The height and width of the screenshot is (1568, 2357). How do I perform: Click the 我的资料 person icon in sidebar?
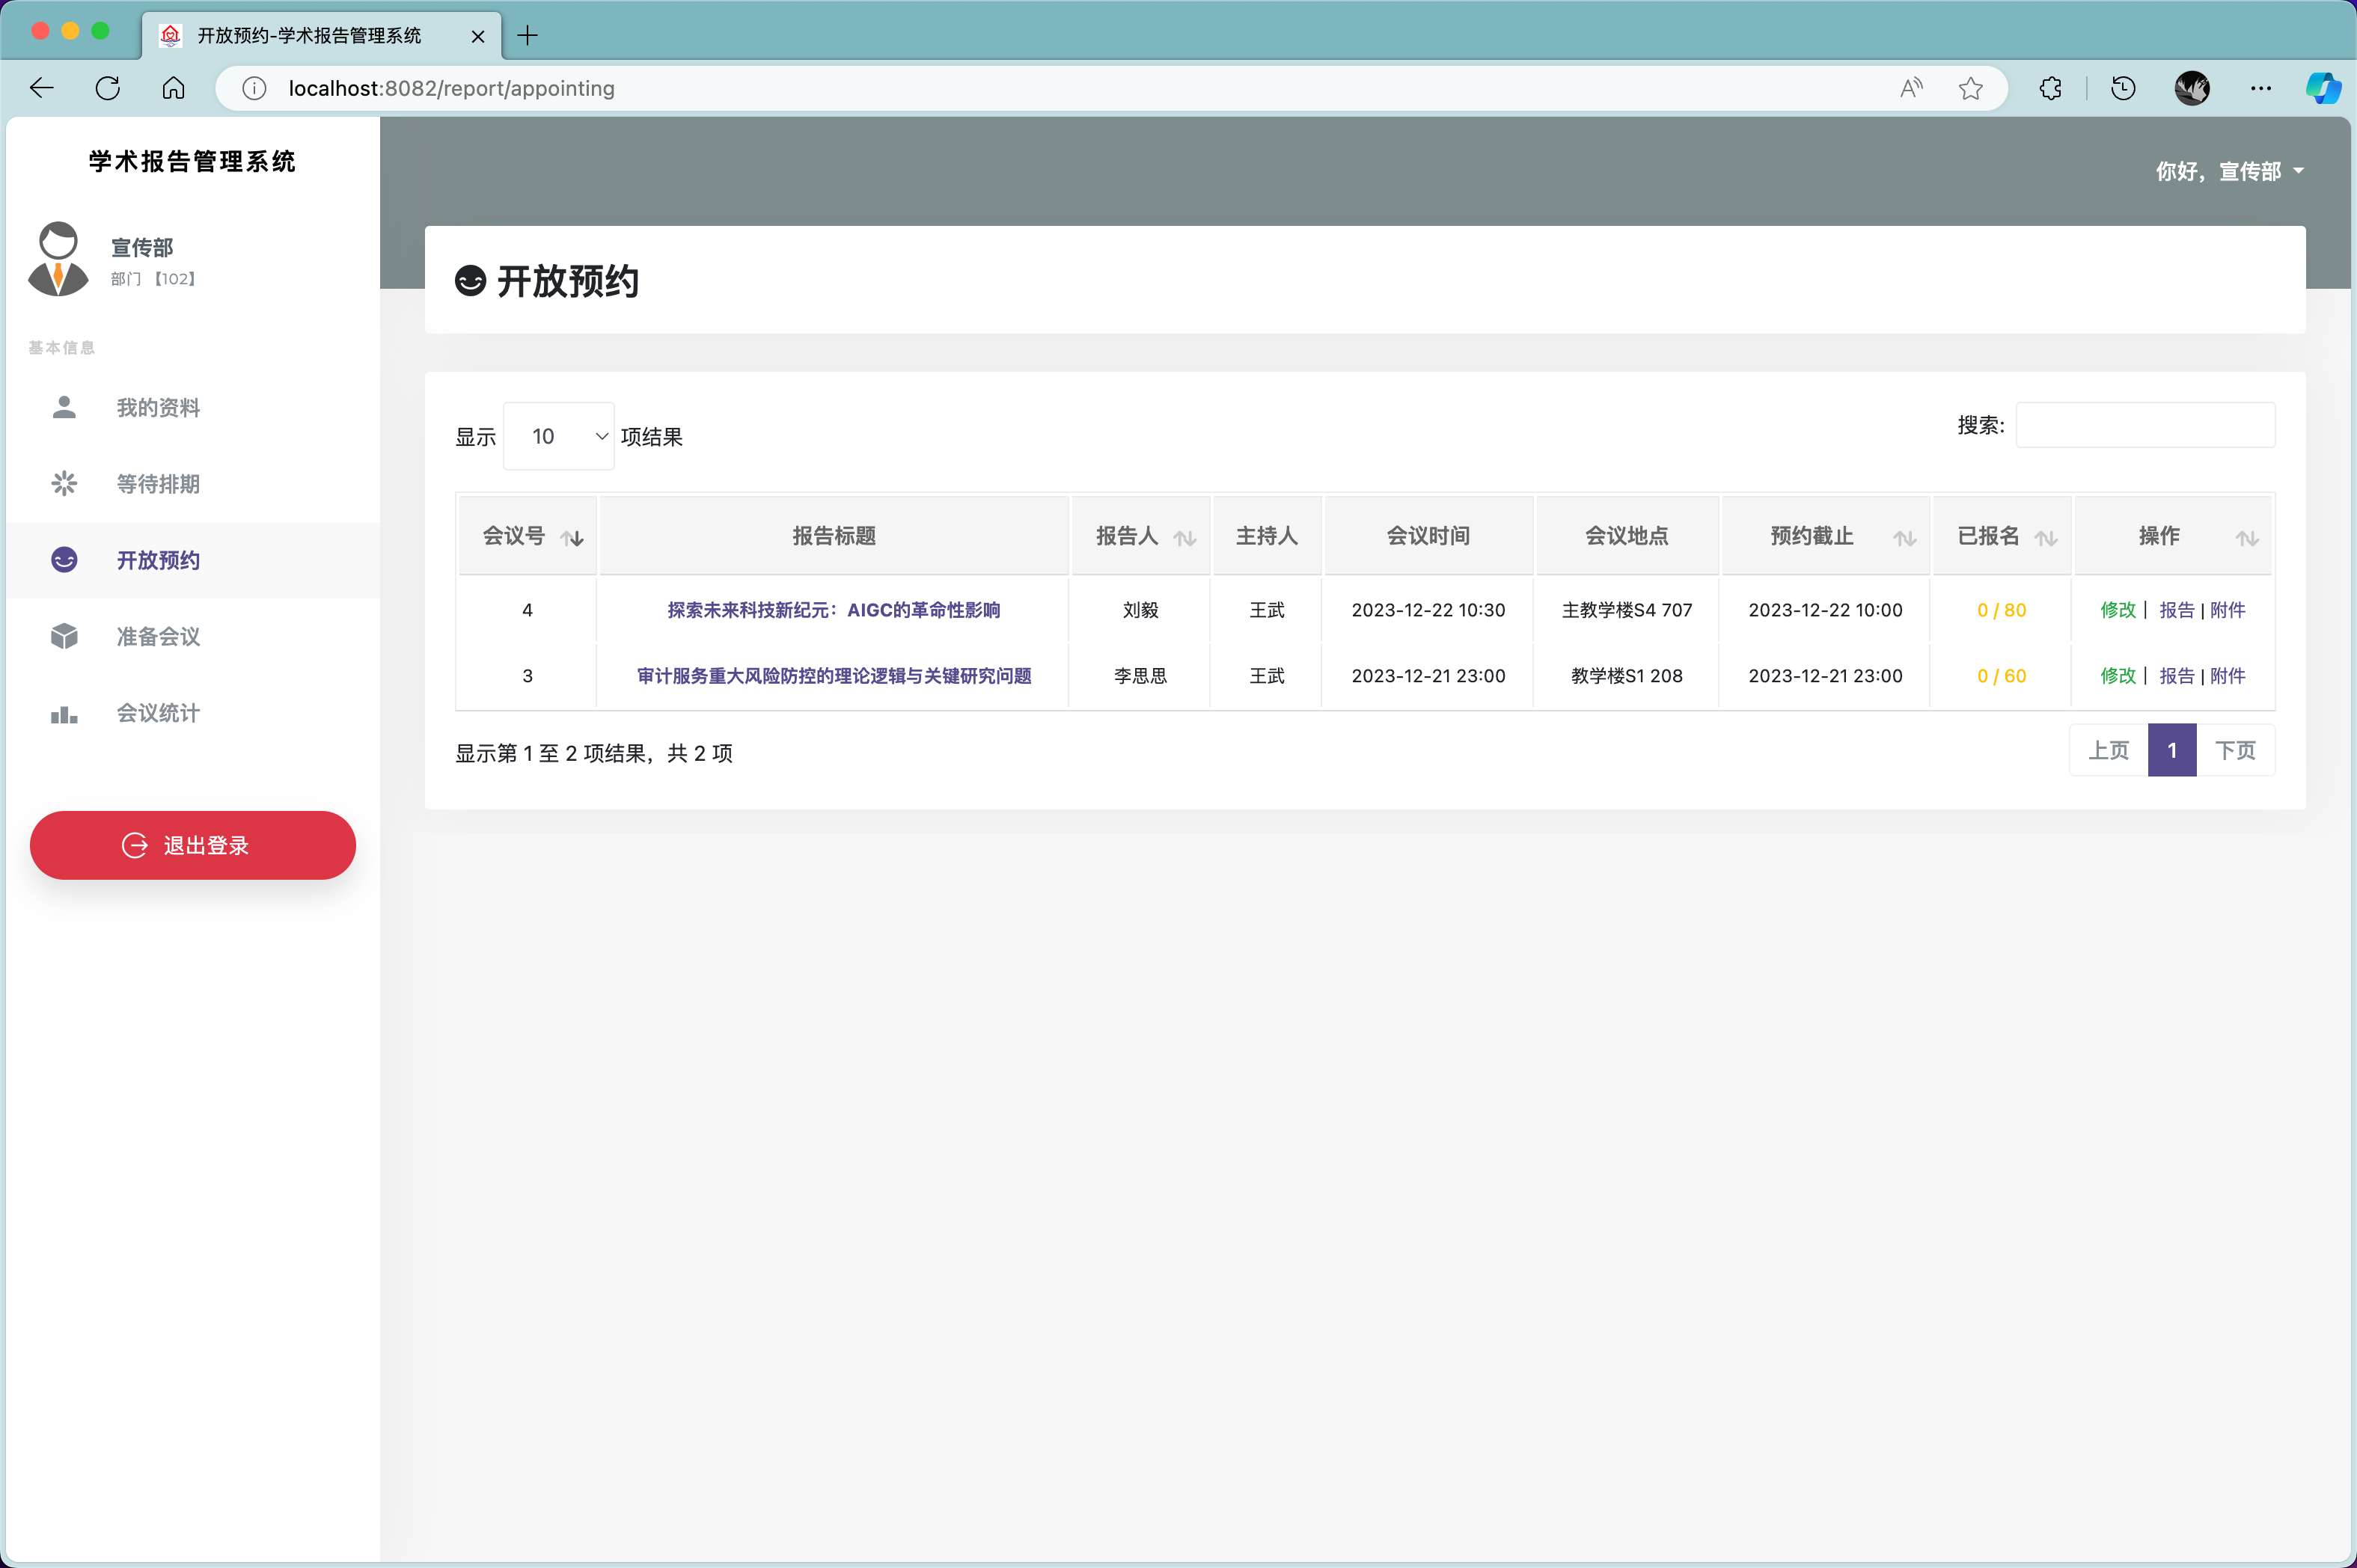pyautogui.click(x=64, y=407)
